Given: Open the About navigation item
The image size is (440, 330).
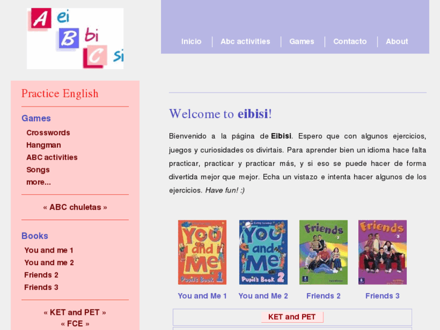Looking at the screenshot, I should click(x=397, y=42).
